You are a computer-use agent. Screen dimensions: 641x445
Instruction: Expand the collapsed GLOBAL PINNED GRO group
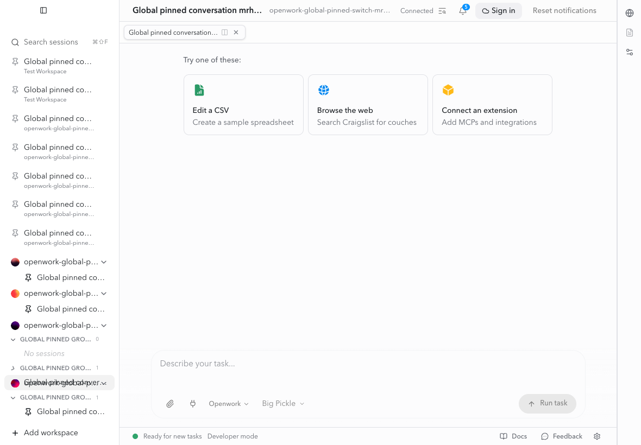(x=13, y=368)
